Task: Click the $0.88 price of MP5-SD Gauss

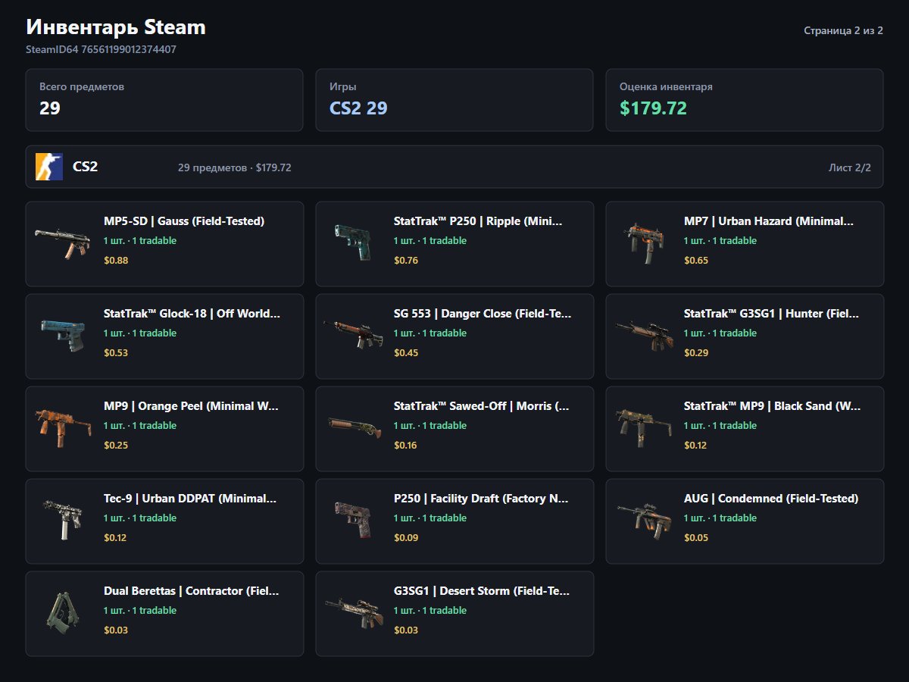Action: click(x=116, y=261)
